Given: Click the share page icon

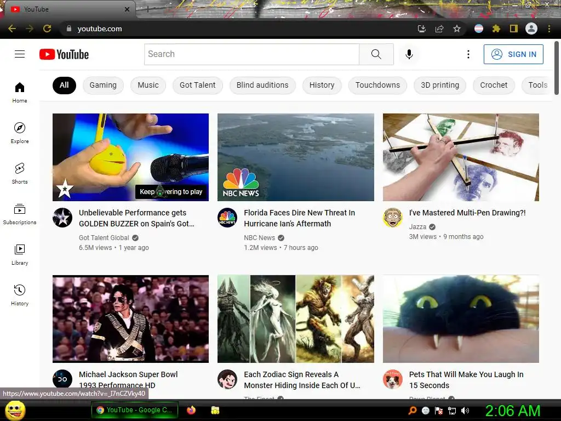Looking at the screenshot, I should click(x=439, y=29).
